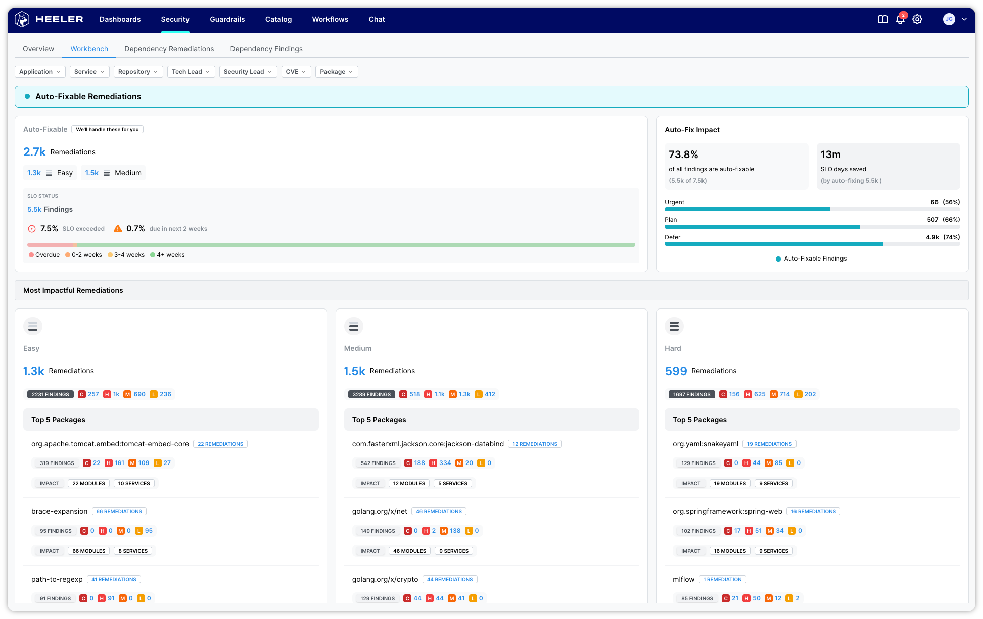
Task: Click the JG user avatar
Action: [949, 19]
